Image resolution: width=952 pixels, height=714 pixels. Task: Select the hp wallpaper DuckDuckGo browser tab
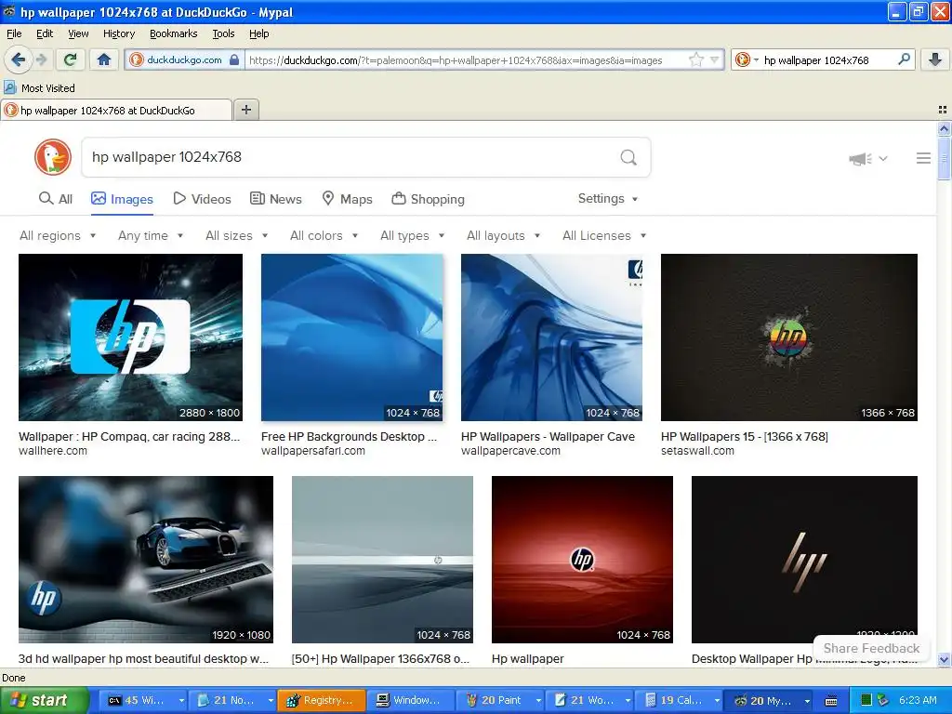click(x=116, y=110)
